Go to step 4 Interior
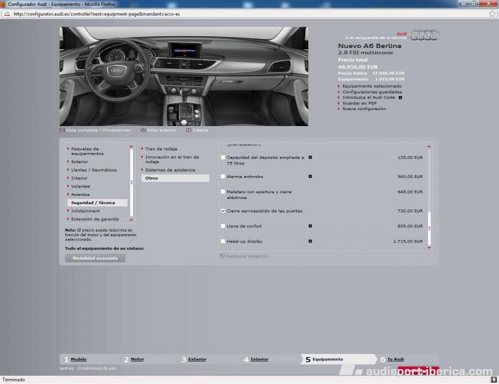Image resolution: width=499 pixels, height=384 pixels. point(259,359)
